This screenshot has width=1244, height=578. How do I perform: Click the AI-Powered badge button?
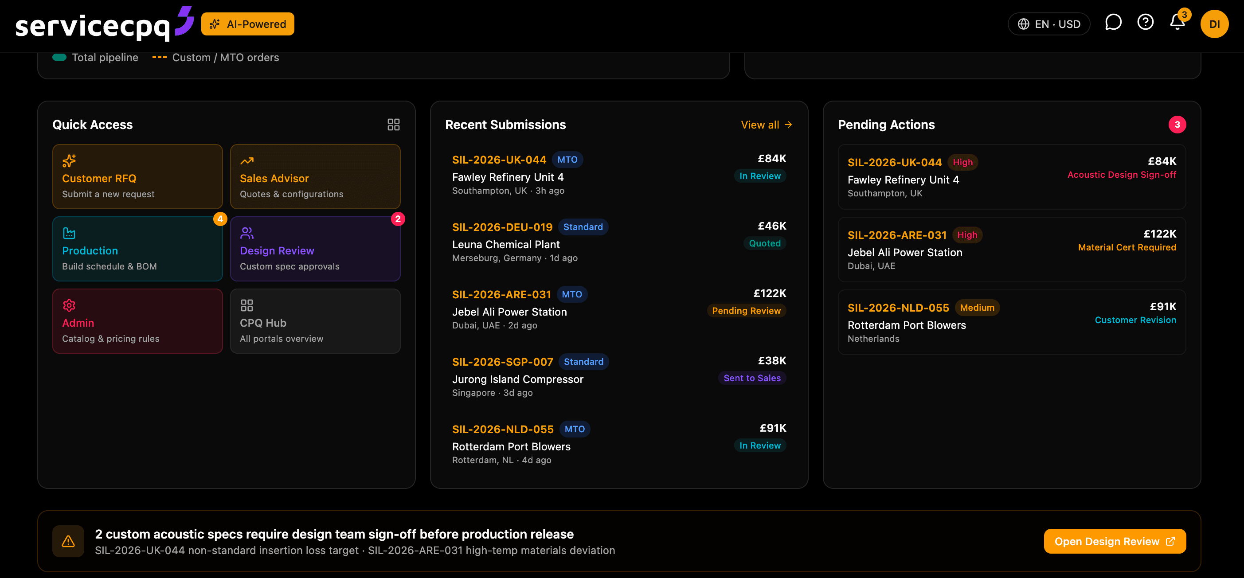(x=248, y=23)
